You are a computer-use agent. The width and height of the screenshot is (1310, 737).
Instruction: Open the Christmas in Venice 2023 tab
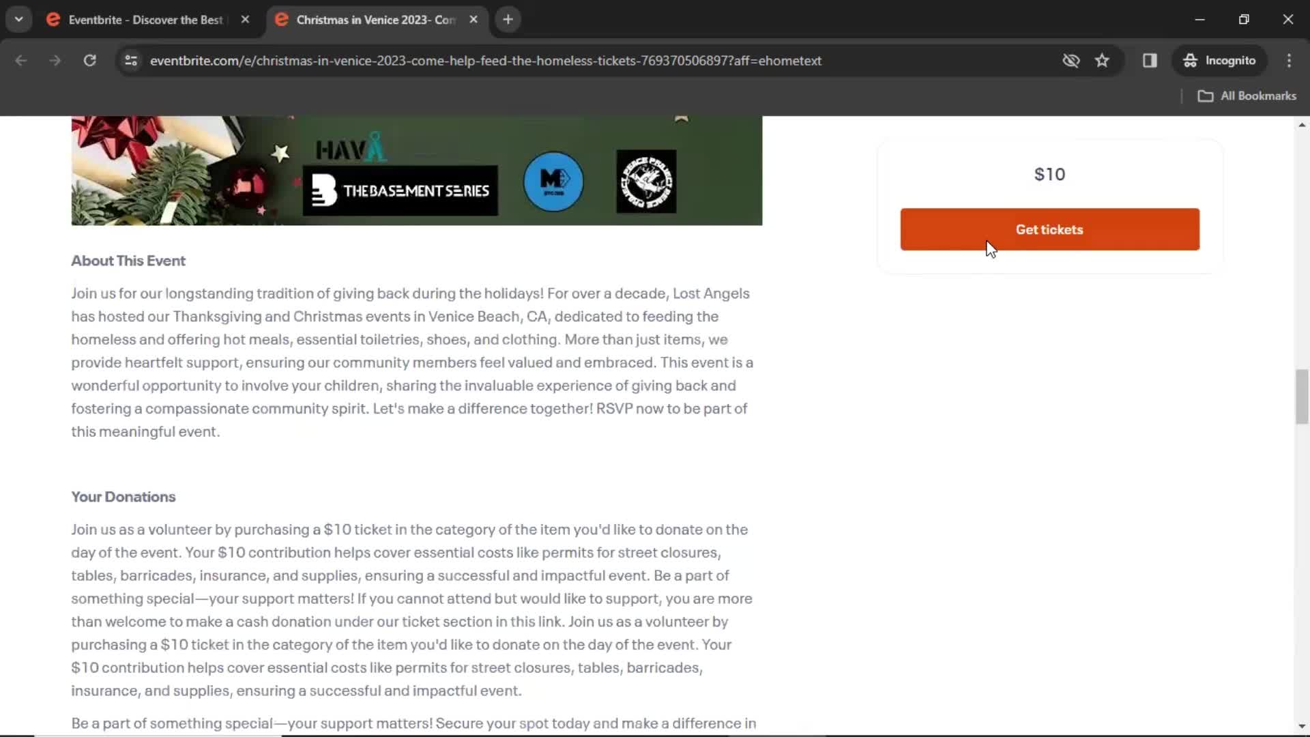[373, 20]
